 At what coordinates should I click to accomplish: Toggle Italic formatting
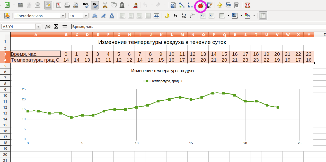(x=103, y=16)
